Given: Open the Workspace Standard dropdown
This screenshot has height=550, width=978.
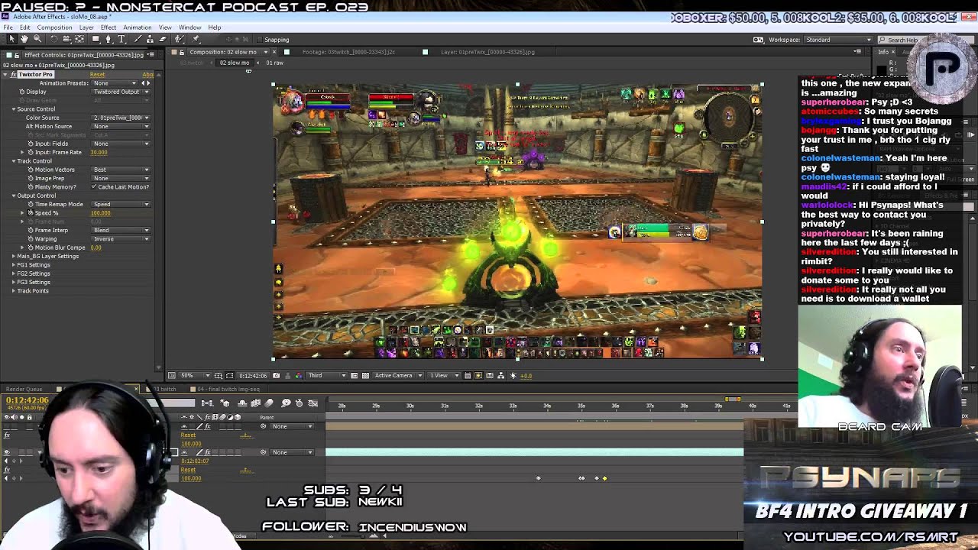Looking at the screenshot, I should [837, 40].
